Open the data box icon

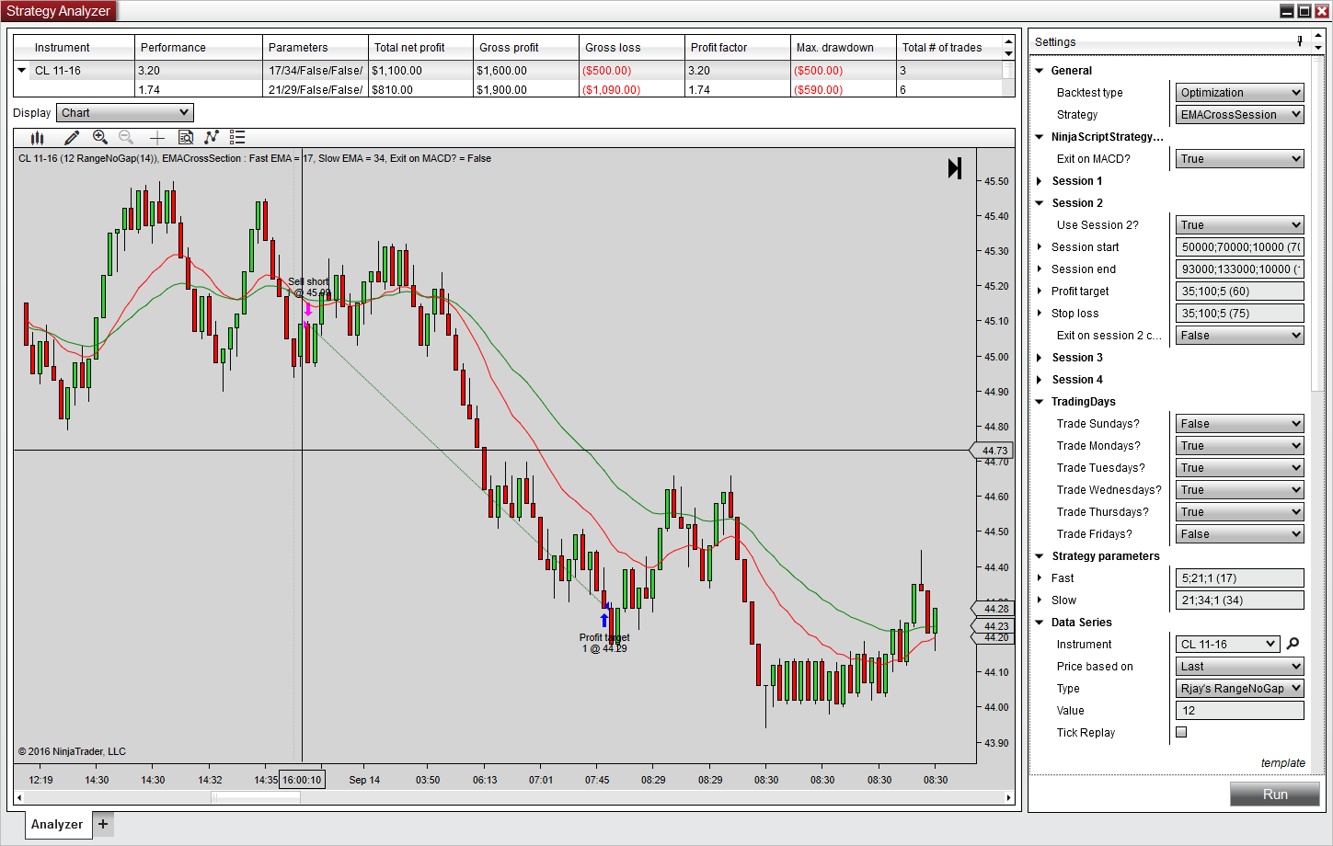click(185, 138)
